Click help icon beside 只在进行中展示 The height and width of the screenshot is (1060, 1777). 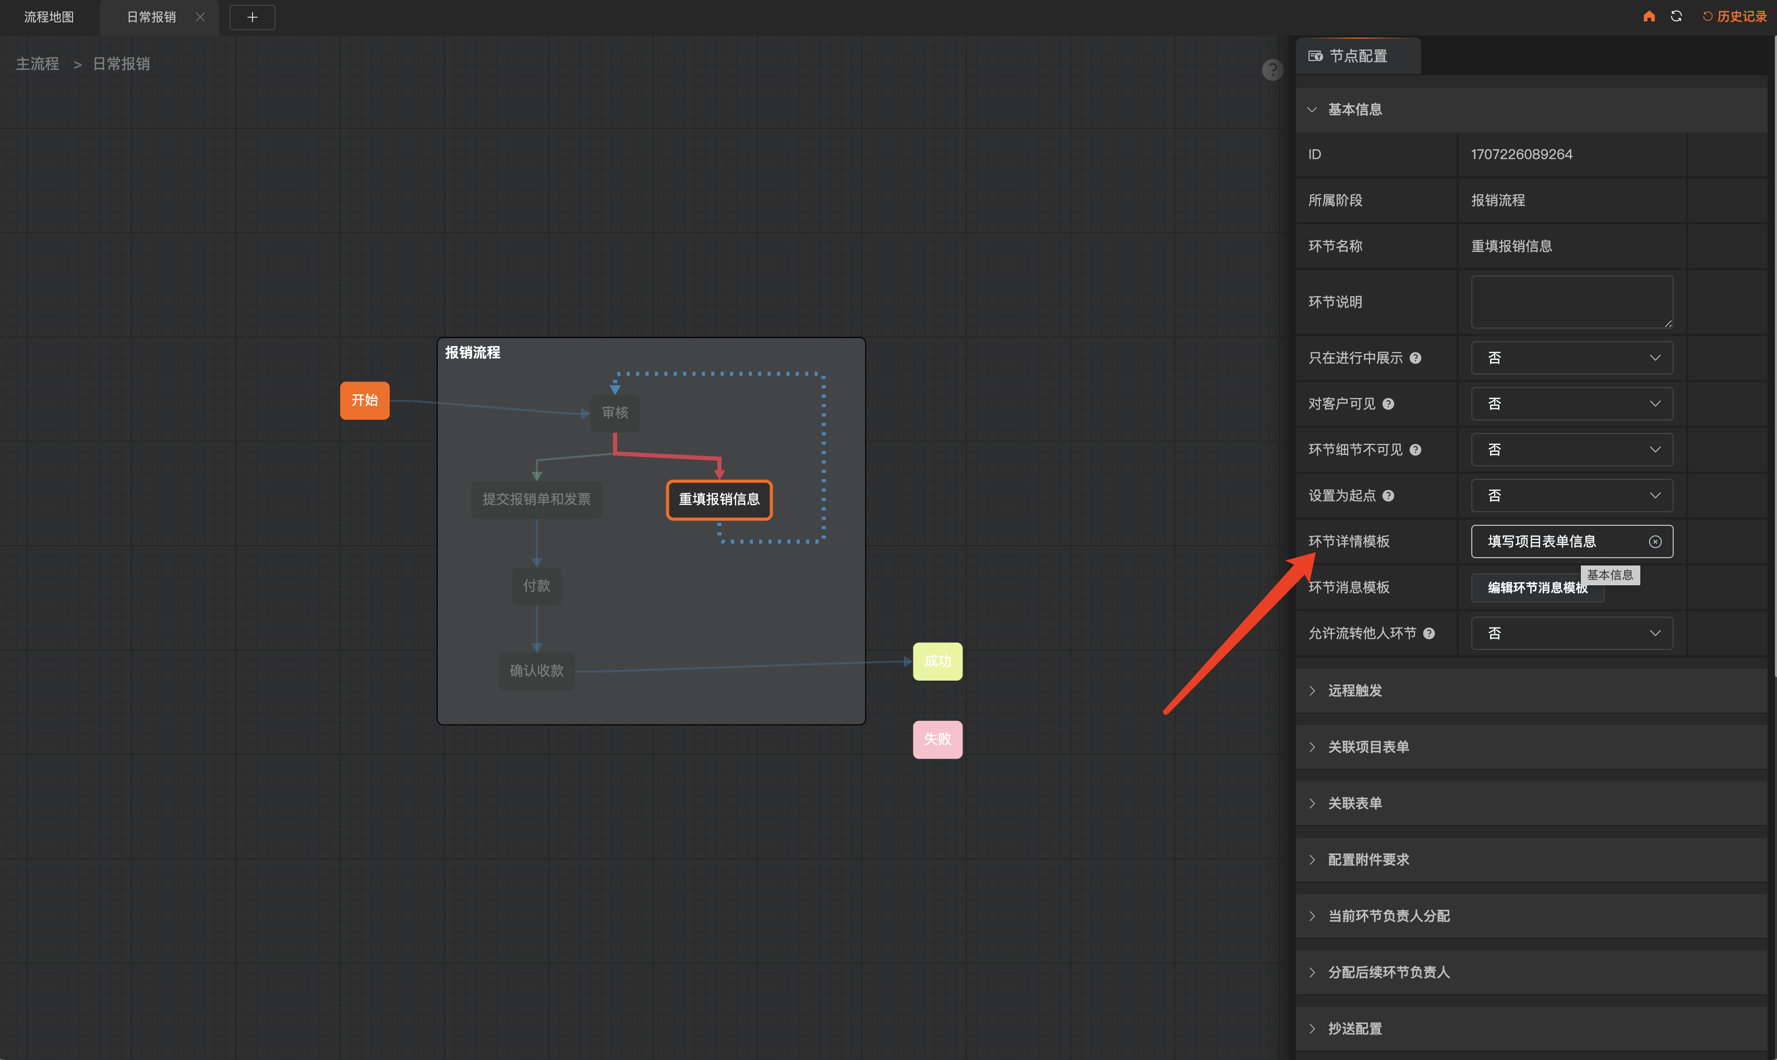1415,358
